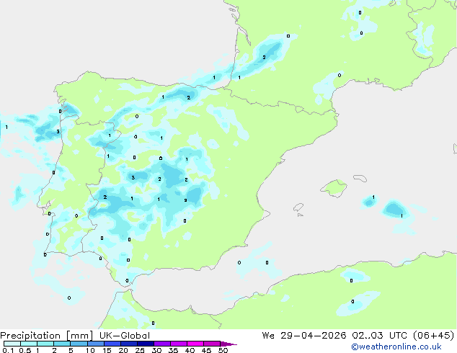The image size is (457, 353).
Task: Open the weatheronline.co.uk copyright link
Action: (396, 347)
